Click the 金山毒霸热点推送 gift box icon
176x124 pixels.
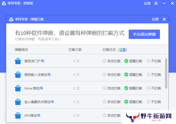click(18, 102)
